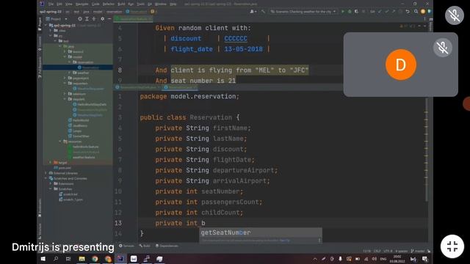Open scratch.json in Scratches
This screenshot has height=264, width=470.
70,199
